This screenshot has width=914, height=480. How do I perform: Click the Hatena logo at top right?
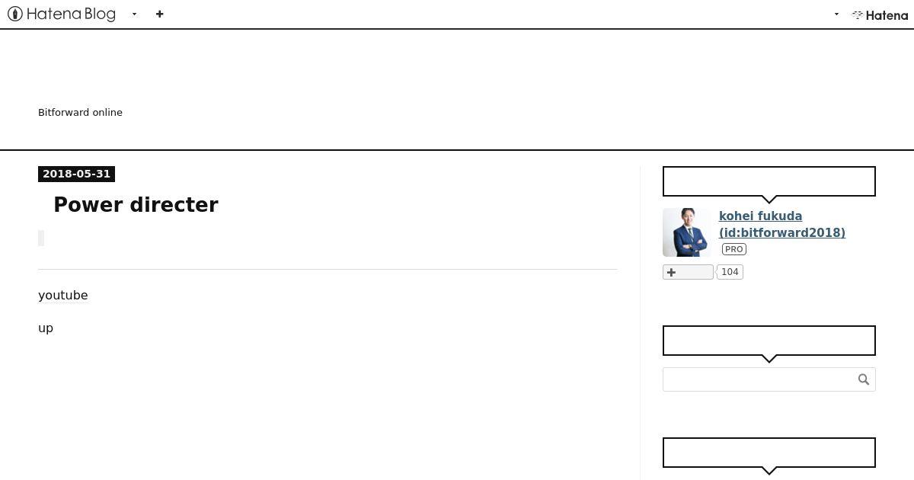coord(880,14)
